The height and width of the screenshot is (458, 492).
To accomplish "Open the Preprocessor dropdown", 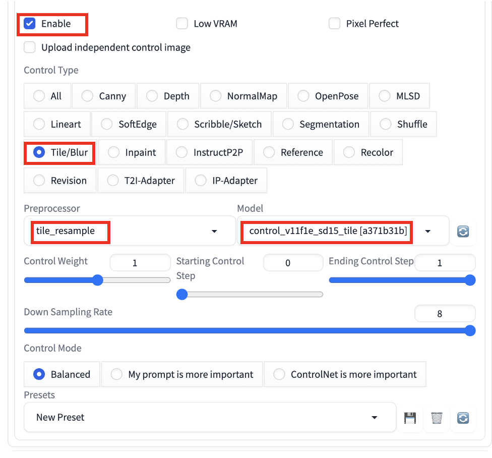I will pos(130,231).
